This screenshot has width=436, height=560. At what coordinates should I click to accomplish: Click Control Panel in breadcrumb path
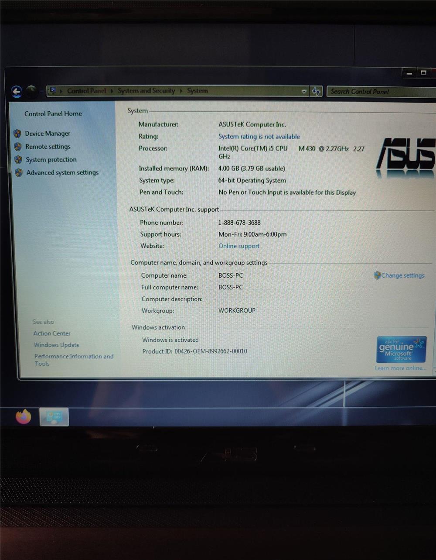86,91
